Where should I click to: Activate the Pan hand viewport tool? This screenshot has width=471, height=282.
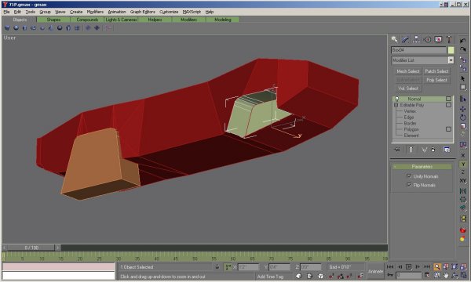tap(446, 275)
